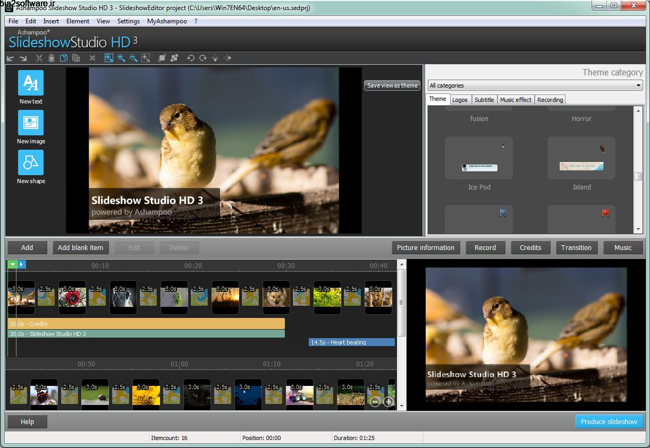Image resolution: width=650 pixels, height=448 pixels.
Task: Click the Zoom In magnifier icon
Action: [x=121, y=58]
